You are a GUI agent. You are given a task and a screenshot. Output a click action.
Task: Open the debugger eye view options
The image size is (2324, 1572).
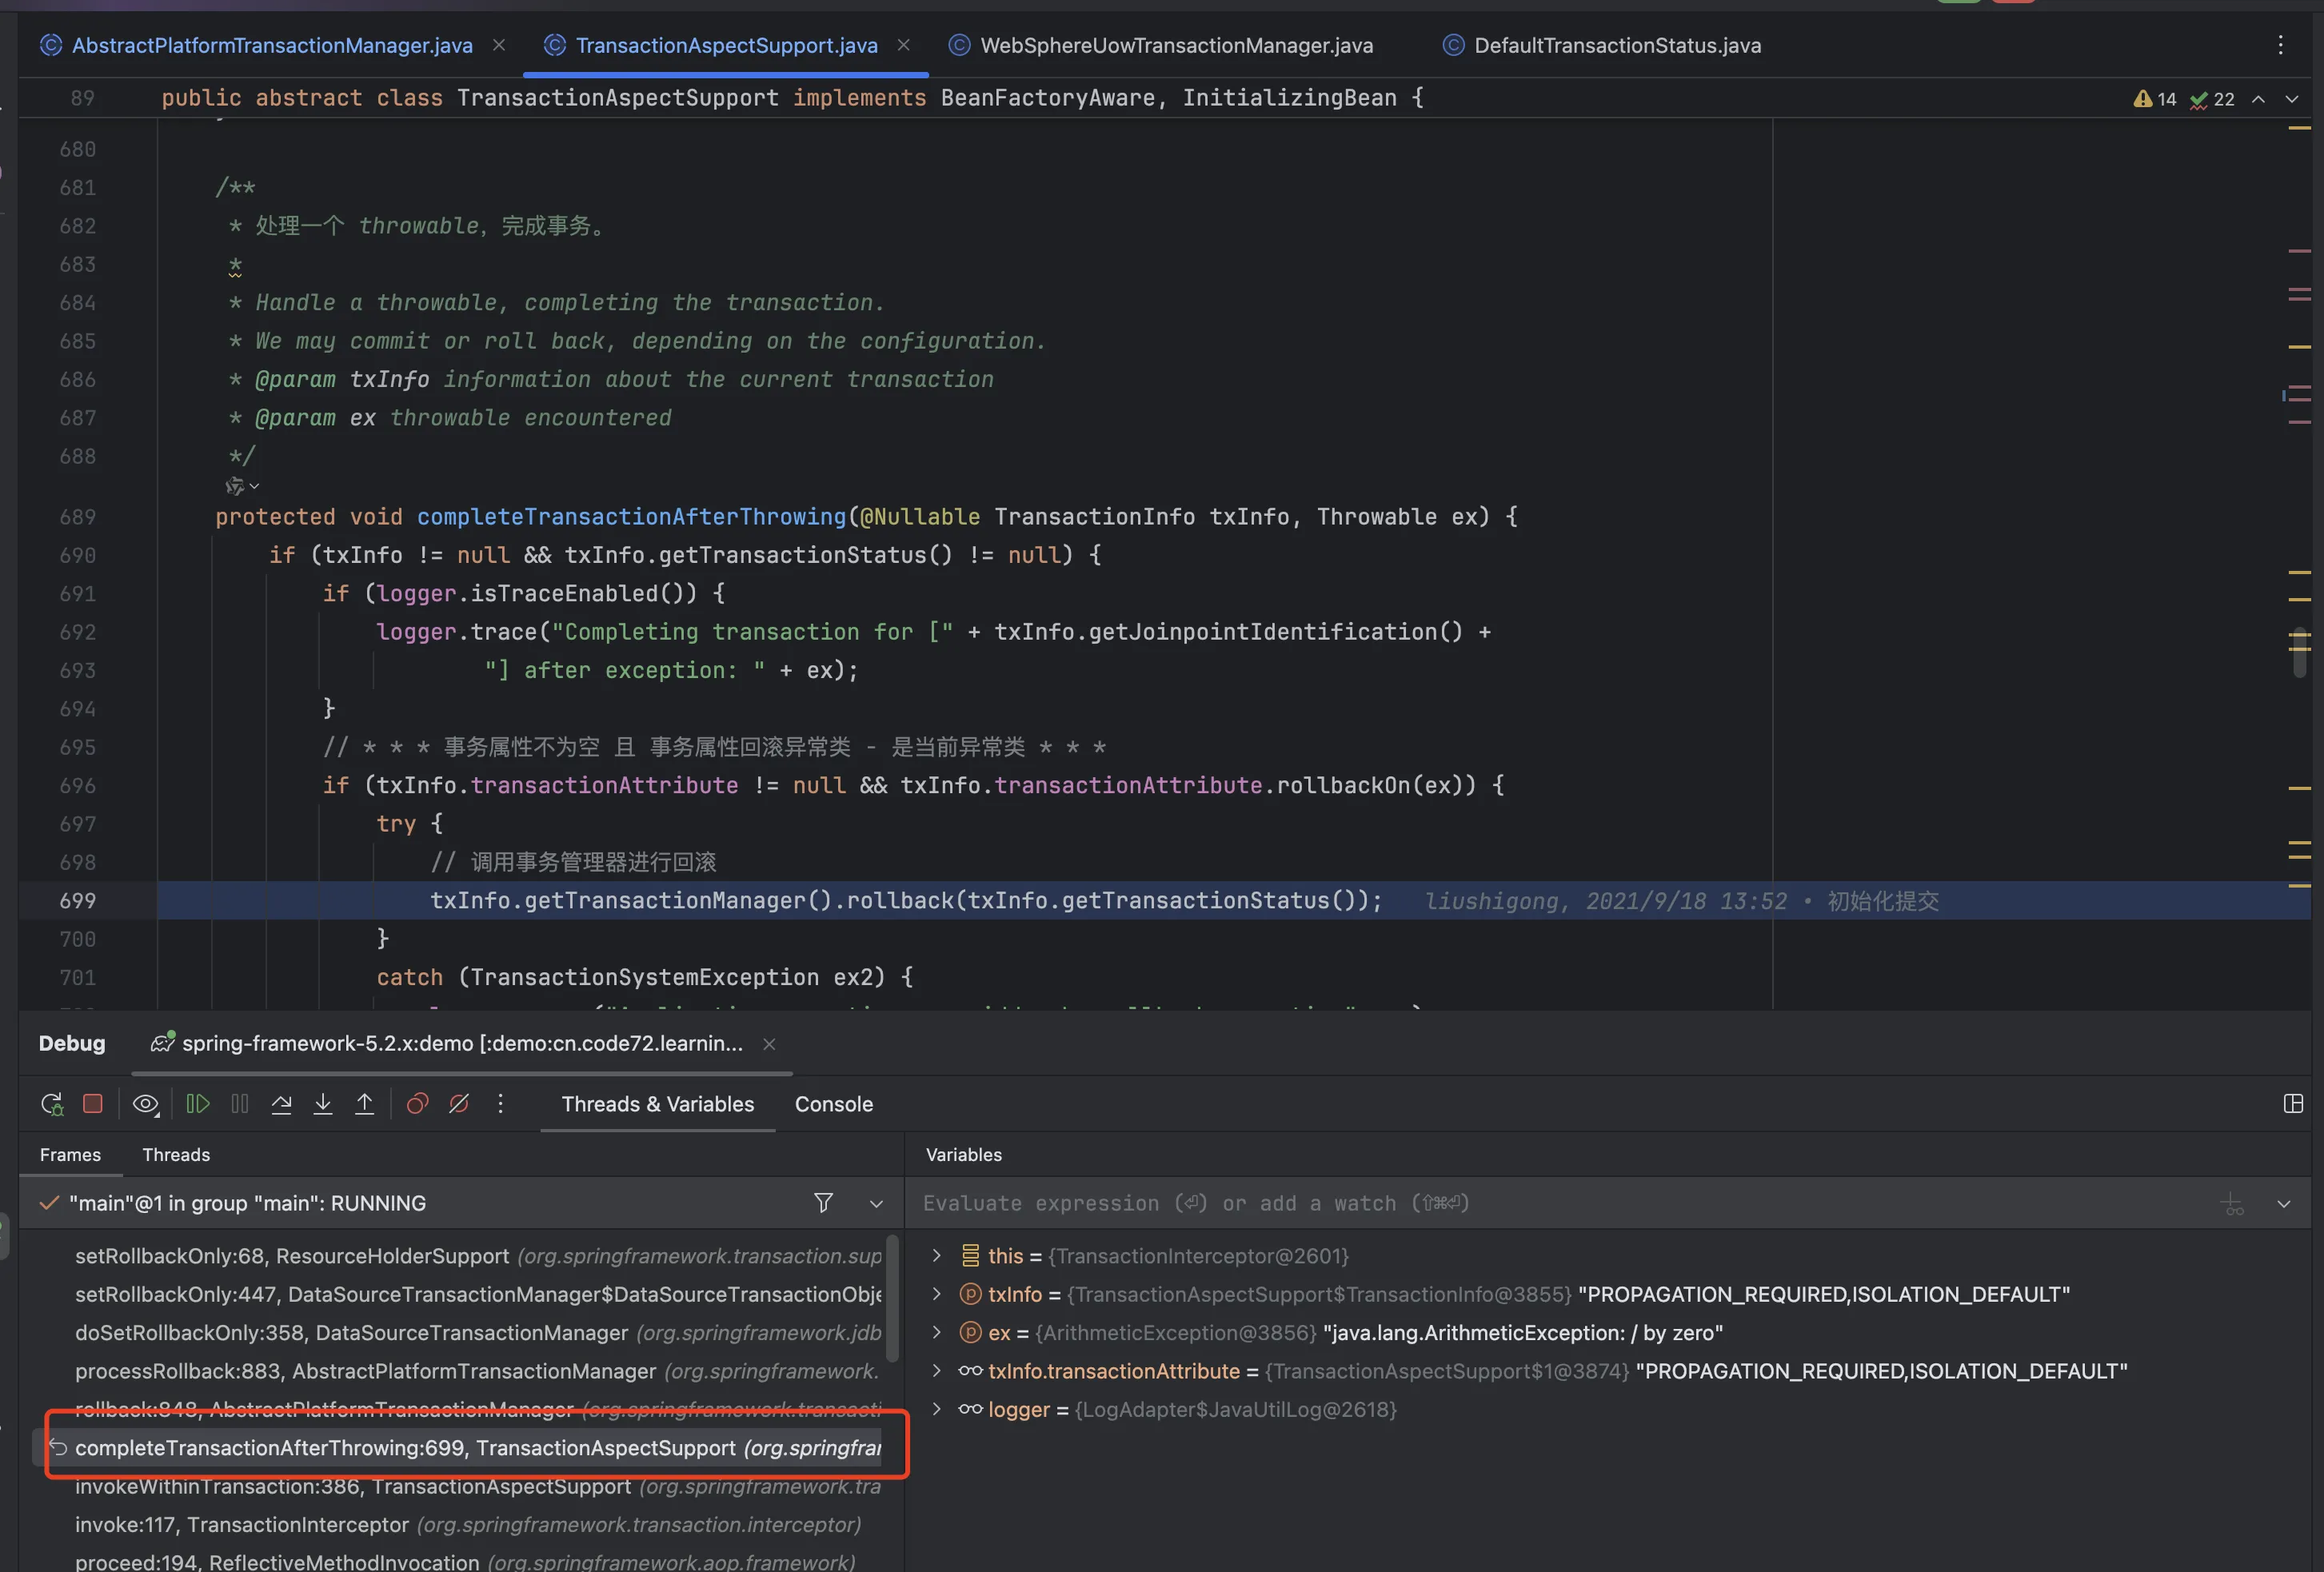point(145,1104)
